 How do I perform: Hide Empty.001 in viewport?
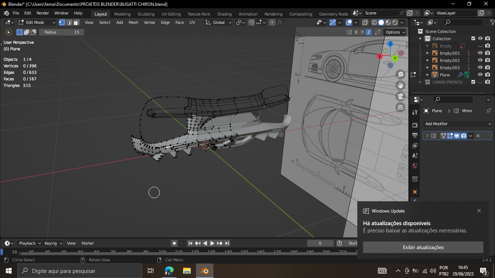(x=480, y=53)
